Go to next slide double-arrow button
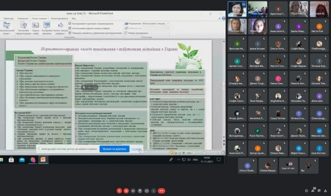 coord(224,144)
